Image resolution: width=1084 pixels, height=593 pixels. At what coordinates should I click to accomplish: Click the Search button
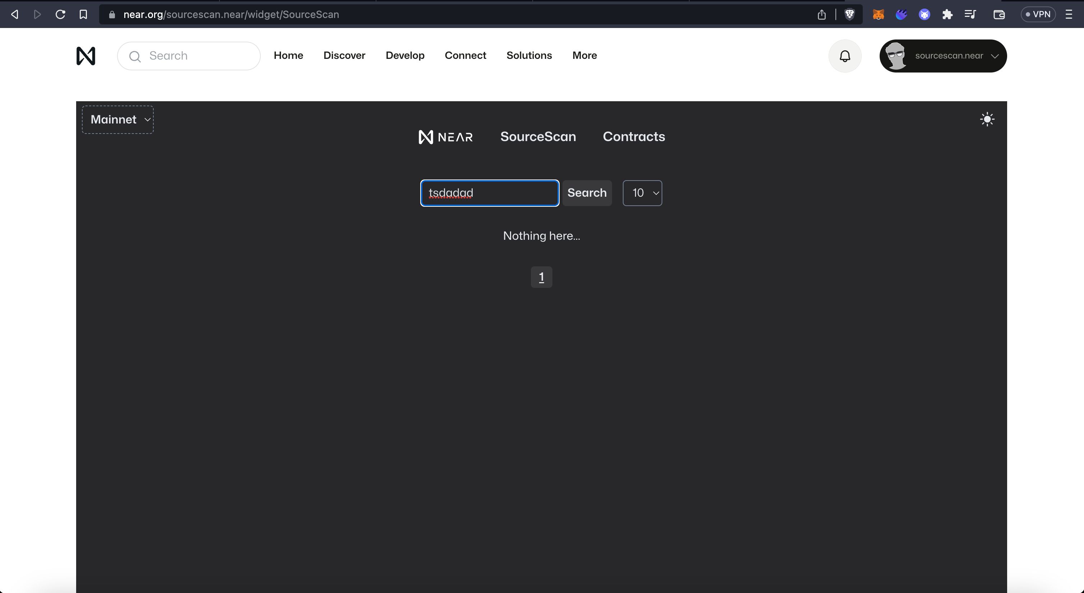587,193
